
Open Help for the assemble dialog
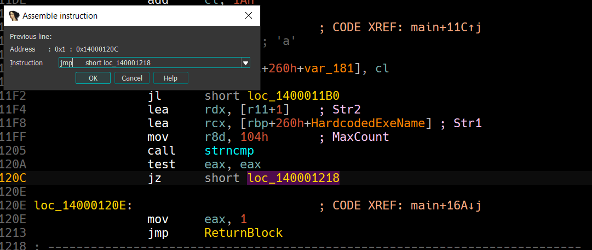coord(170,78)
